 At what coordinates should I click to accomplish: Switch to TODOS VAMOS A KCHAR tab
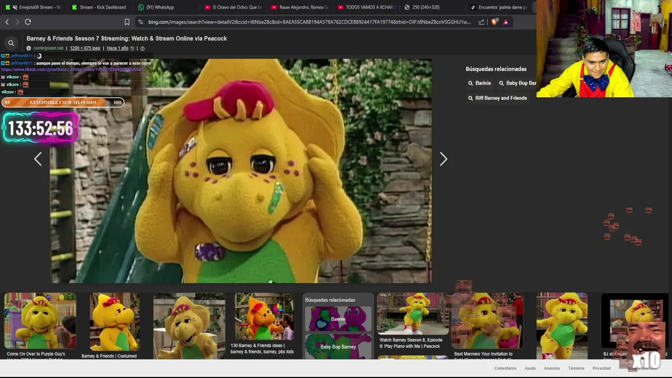(366, 7)
